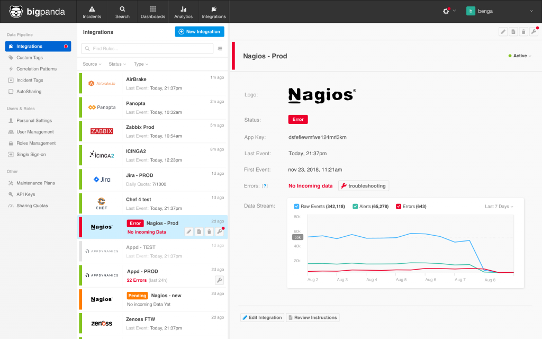542x339 pixels.
Task: Click the 55k threshold marker on chart
Action: (x=297, y=237)
